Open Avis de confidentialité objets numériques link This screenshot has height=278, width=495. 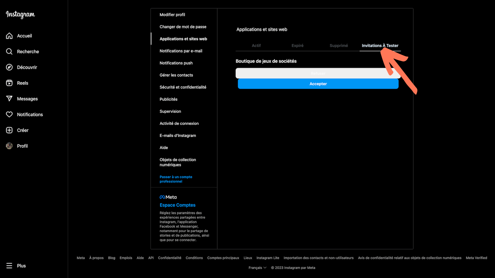tap(410, 258)
